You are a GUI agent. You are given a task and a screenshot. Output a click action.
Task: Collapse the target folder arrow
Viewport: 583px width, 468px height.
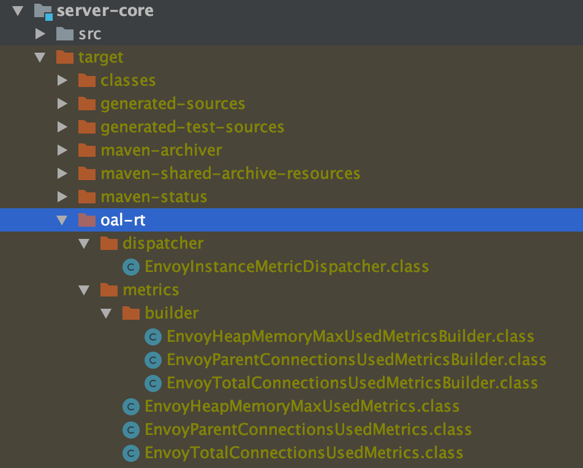pos(40,58)
